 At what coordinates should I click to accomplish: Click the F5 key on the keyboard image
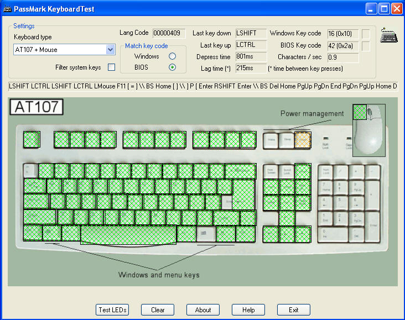[131, 140]
